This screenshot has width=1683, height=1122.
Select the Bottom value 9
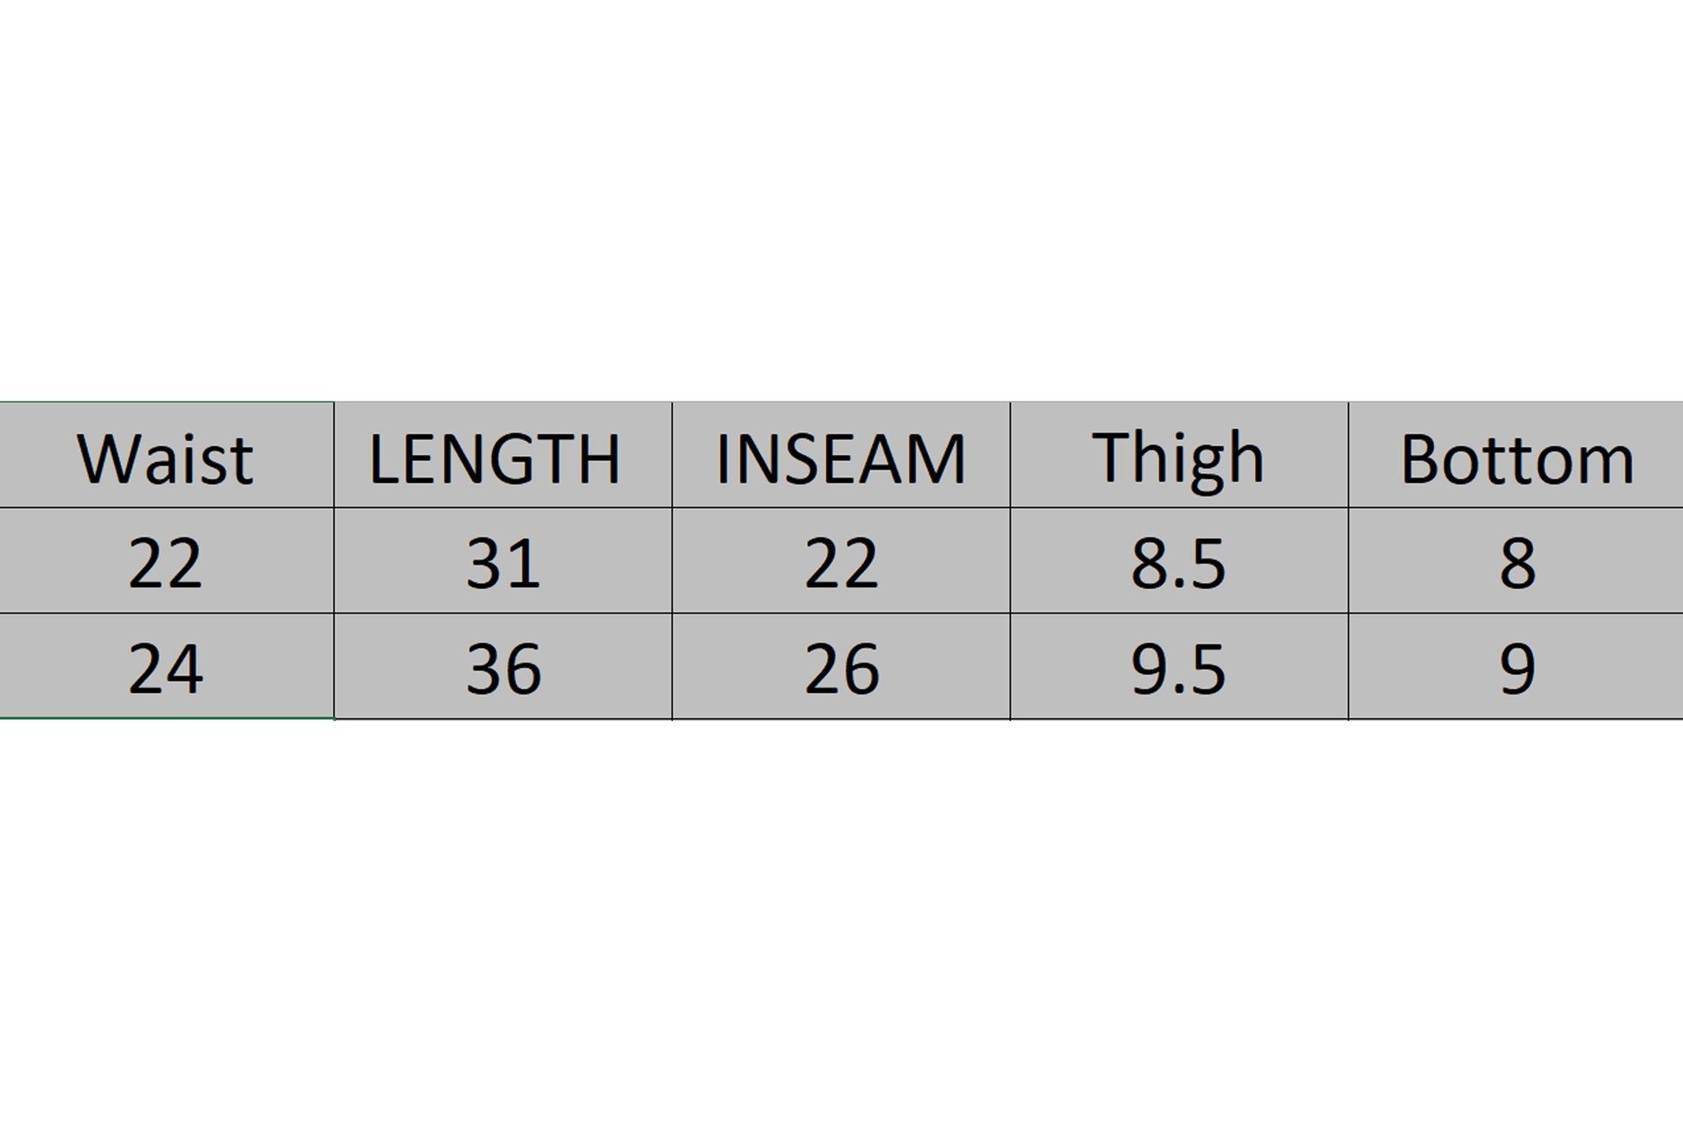coord(1516,667)
